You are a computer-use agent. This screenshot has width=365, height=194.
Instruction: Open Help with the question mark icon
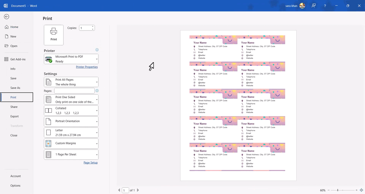pos(325,6)
